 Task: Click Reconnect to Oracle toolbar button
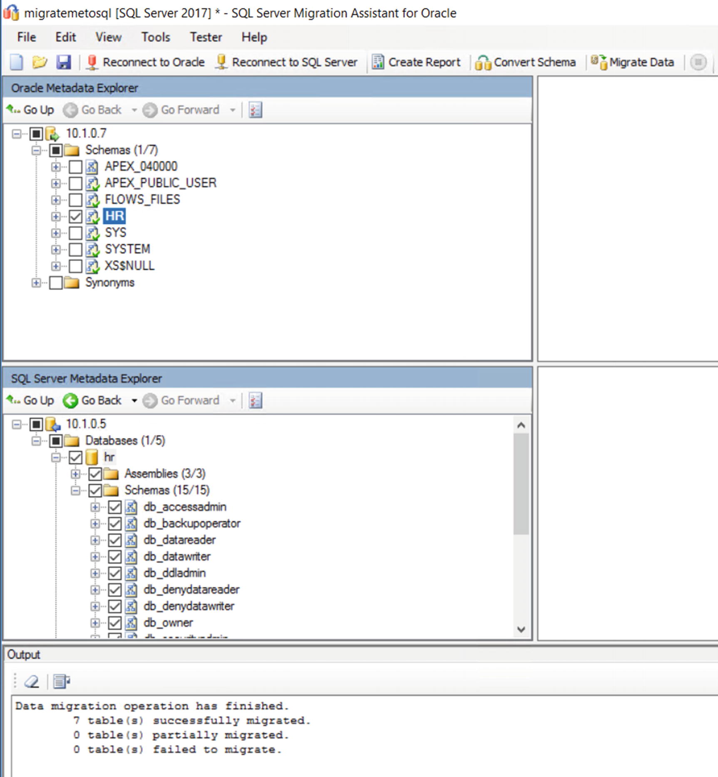coord(145,62)
